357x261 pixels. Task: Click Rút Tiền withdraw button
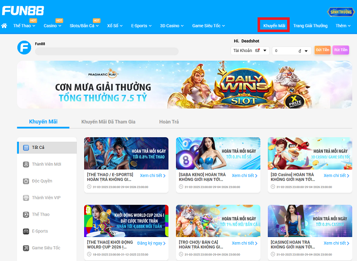pos(341,50)
